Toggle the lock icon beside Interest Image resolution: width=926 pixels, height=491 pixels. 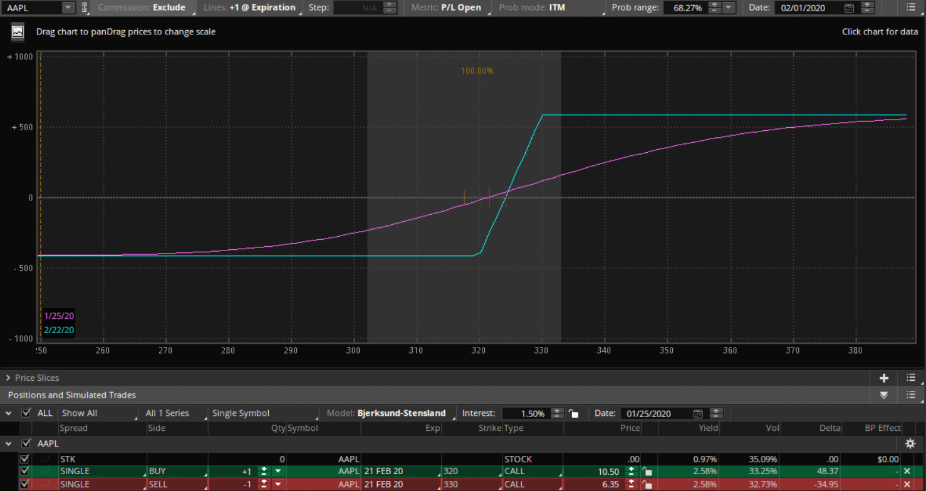click(x=573, y=413)
